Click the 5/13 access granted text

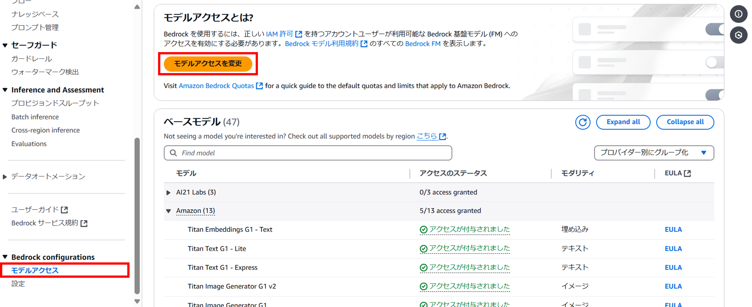click(x=450, y=211)
